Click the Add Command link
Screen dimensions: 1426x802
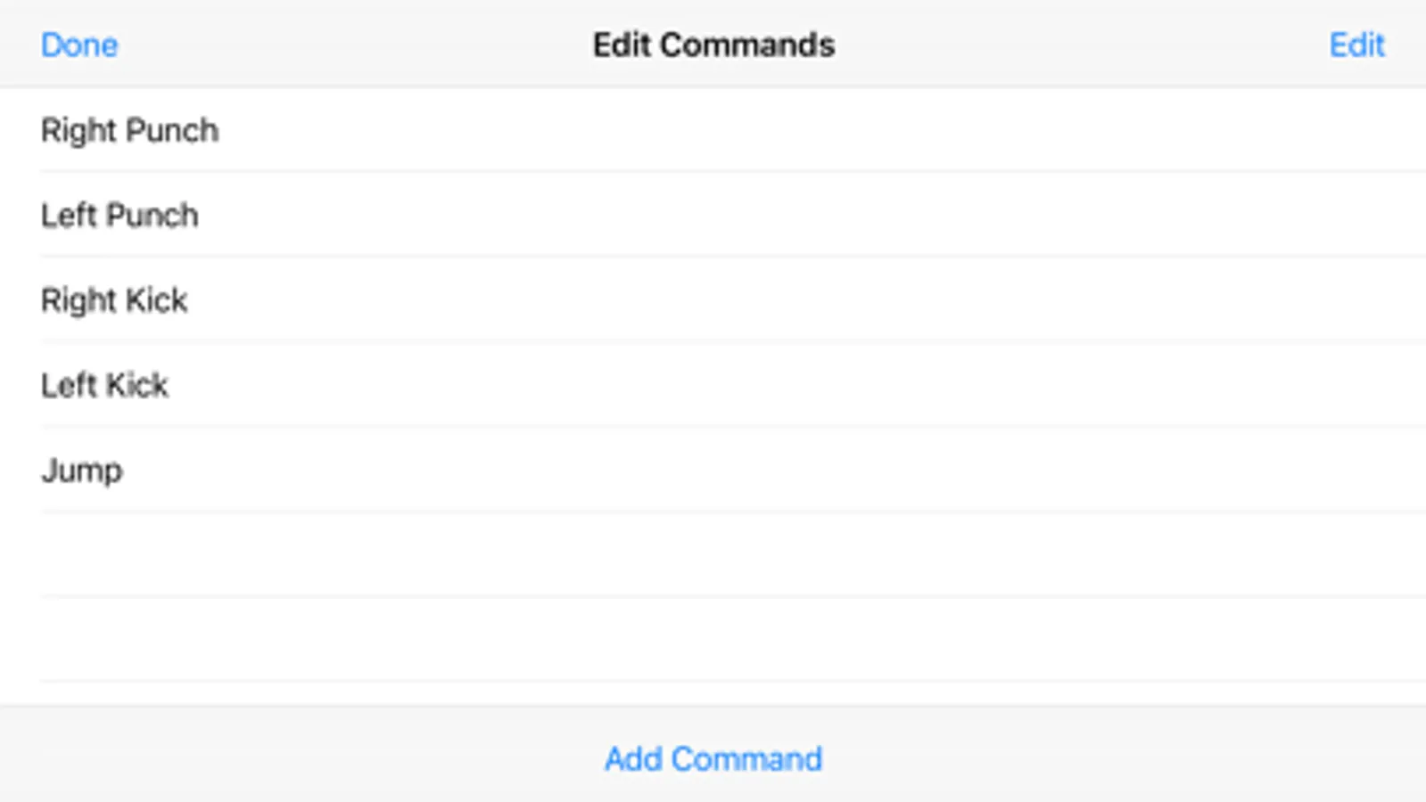[713, 759]
